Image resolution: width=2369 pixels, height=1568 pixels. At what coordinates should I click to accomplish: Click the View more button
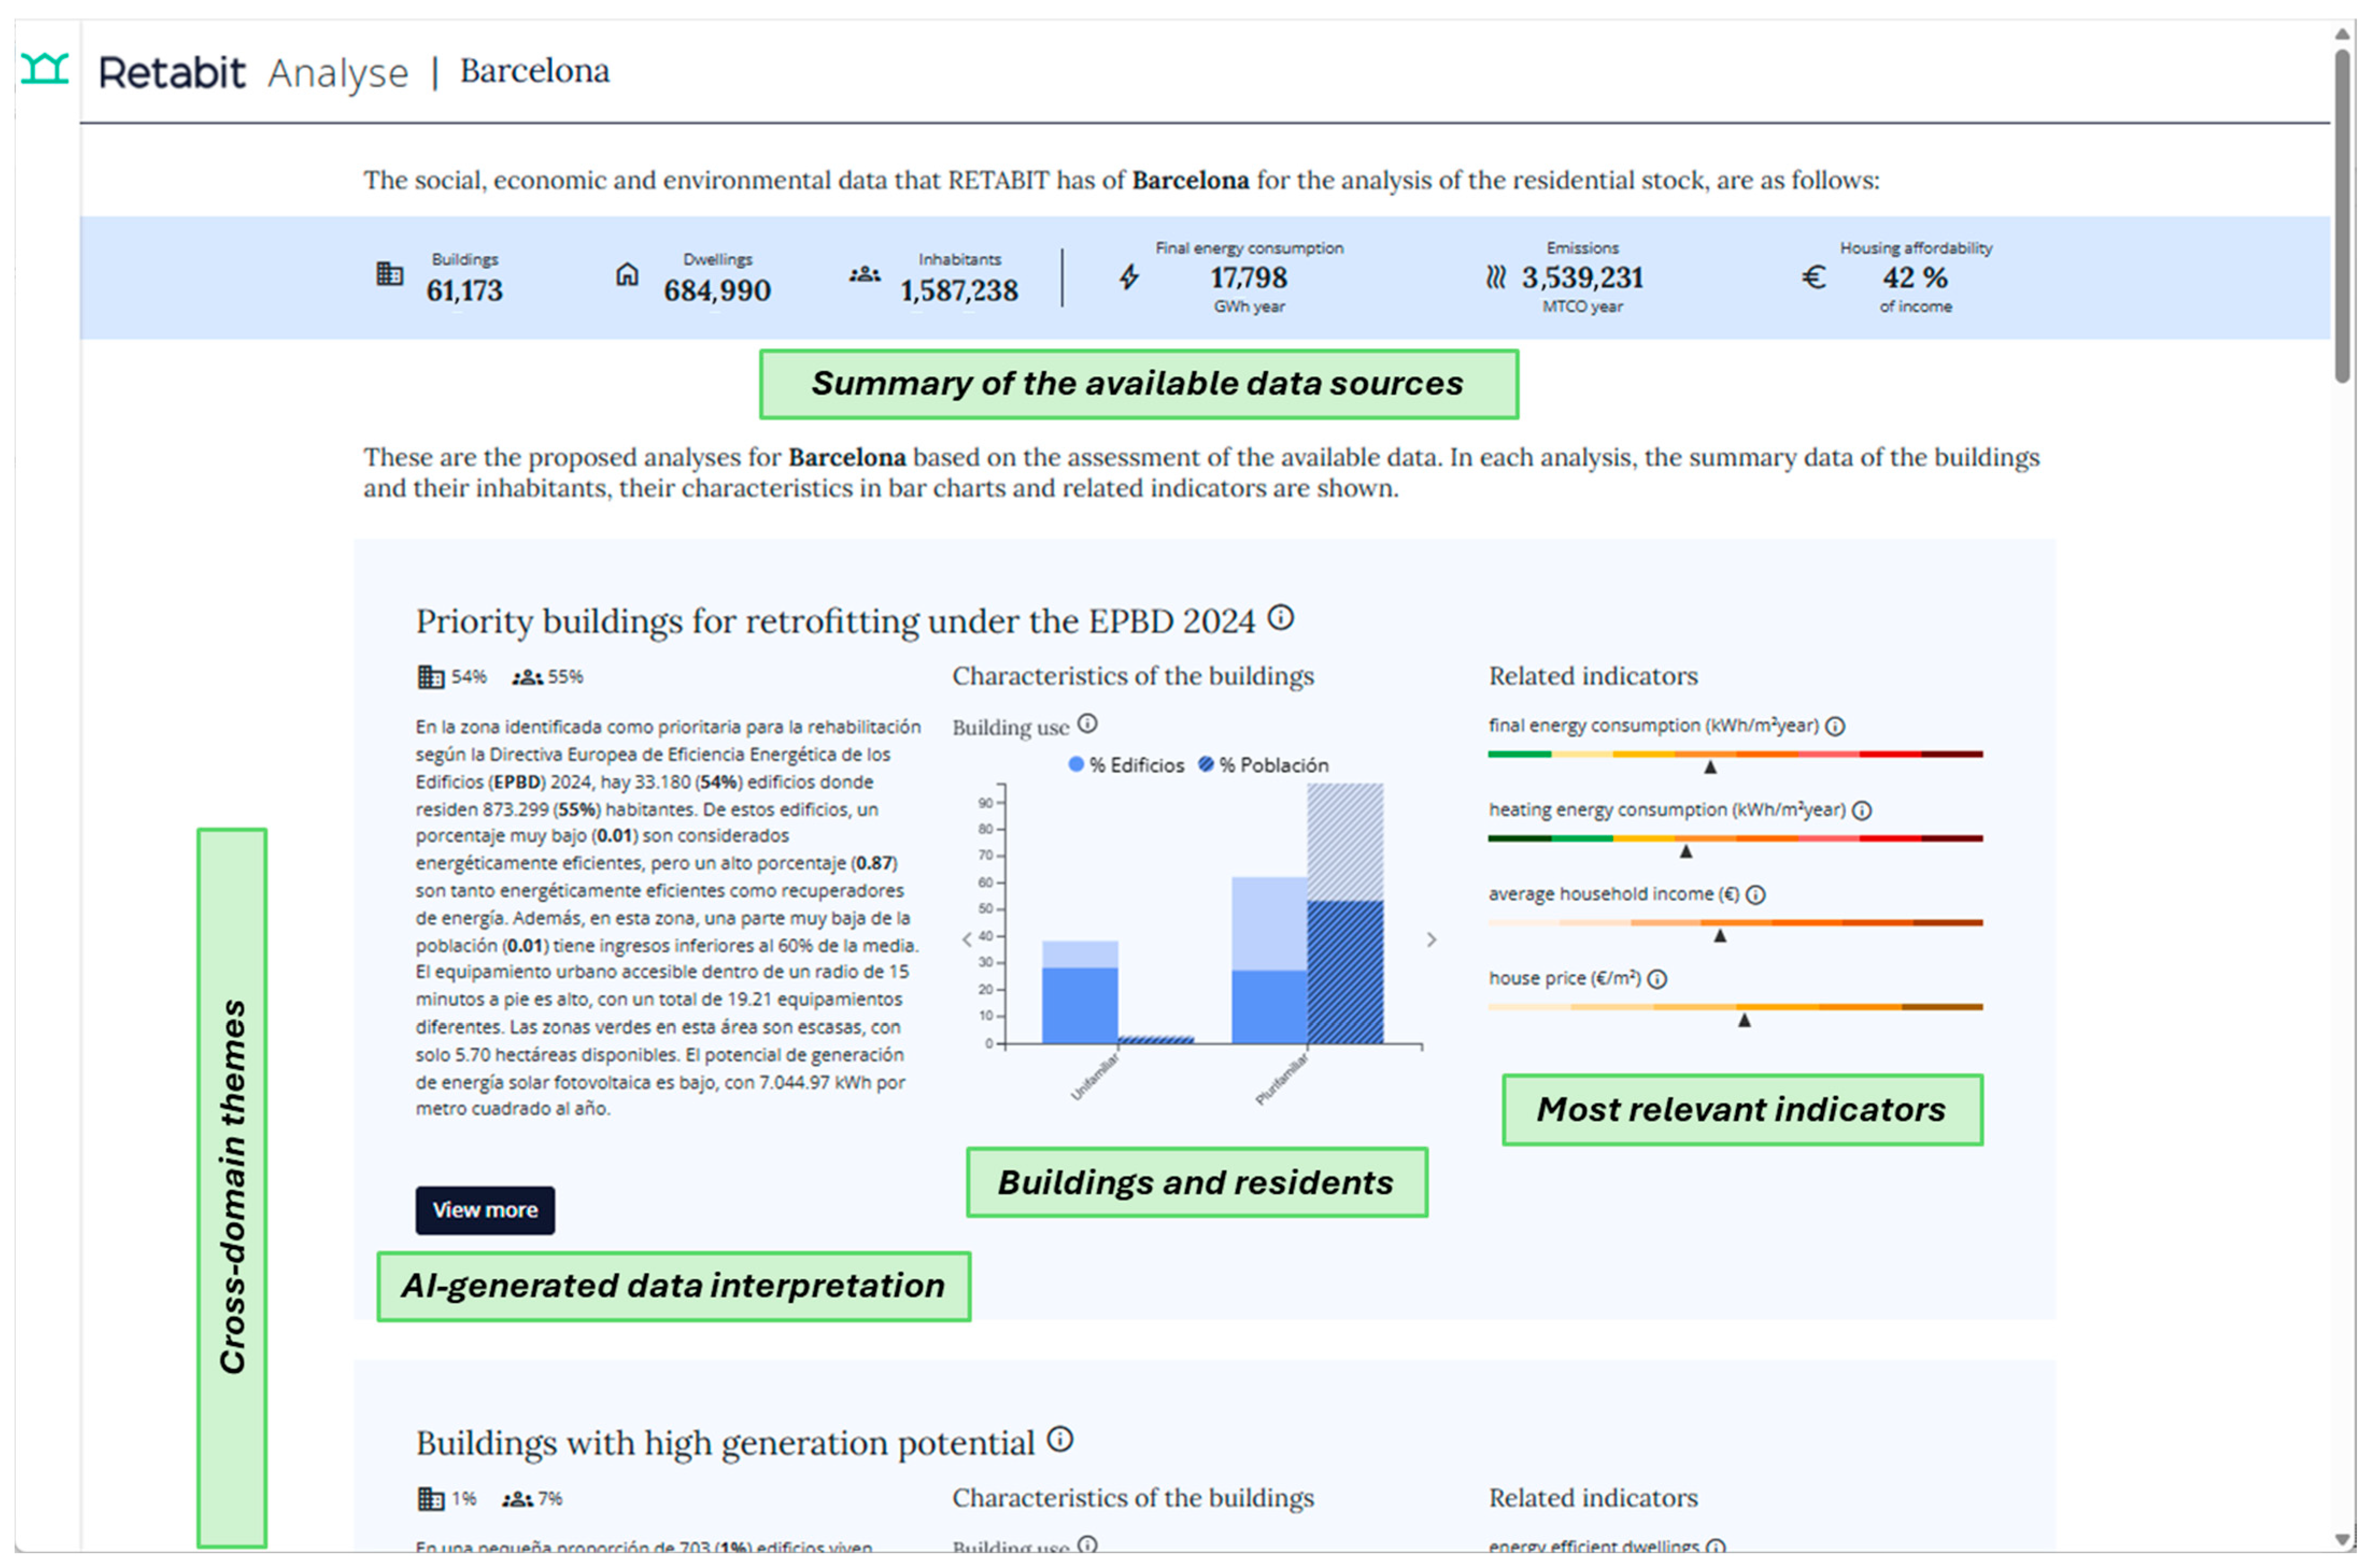tap(485, 1210)
